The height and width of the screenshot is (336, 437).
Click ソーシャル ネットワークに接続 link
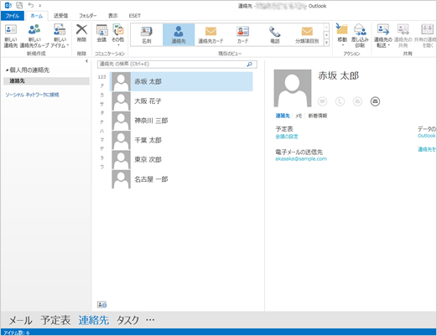[x=32, y=95]
